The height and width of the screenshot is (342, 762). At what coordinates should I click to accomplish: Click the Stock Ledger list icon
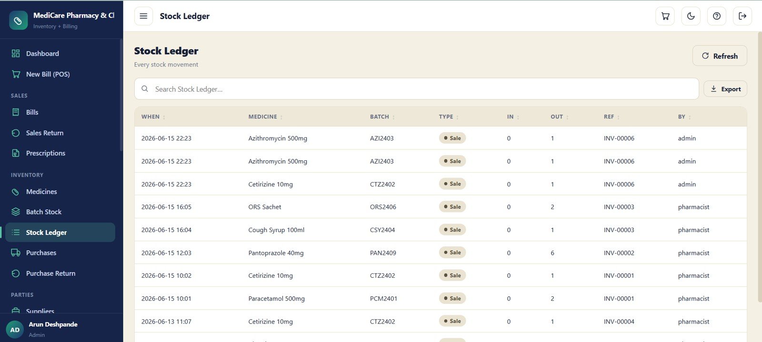coord(16,233)
